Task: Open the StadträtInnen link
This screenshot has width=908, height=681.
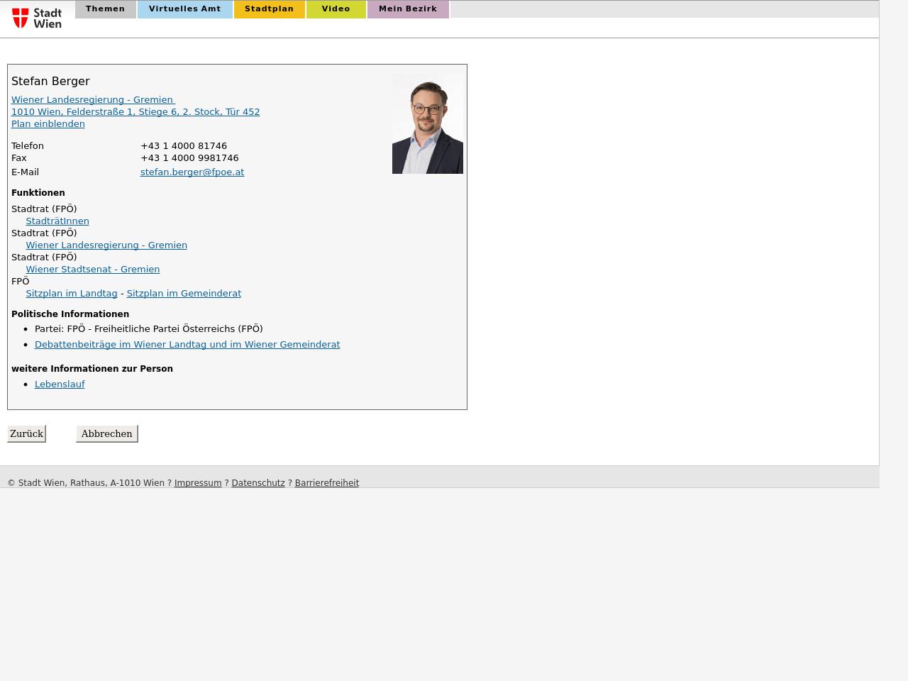Action: pyautogui.click(x=57, y=221)
